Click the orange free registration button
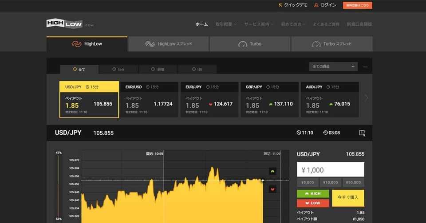This screenshot has width=426, height=223. [357, 5]
